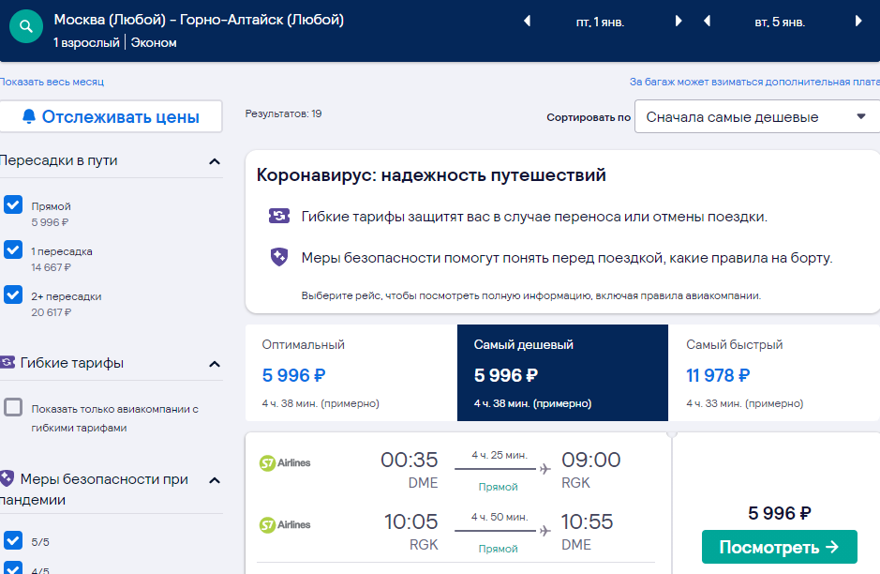Image resolution: width=880 pixels, height=574 pixels.
Task: Open the search via green magnifier icon
Action: point(26,26)
